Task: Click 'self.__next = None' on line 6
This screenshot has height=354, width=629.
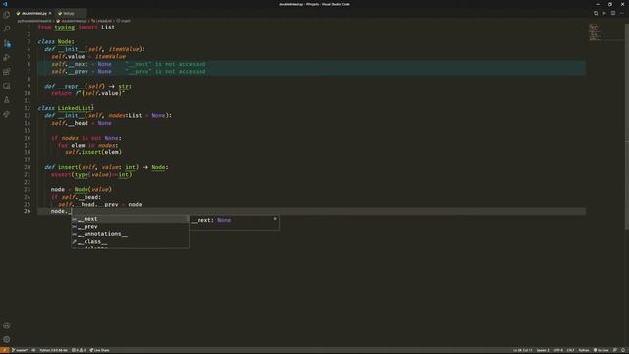Action: [82, 64]
